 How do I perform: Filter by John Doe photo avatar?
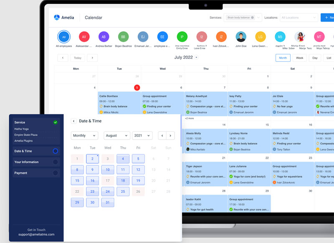(x=241, y=37)
